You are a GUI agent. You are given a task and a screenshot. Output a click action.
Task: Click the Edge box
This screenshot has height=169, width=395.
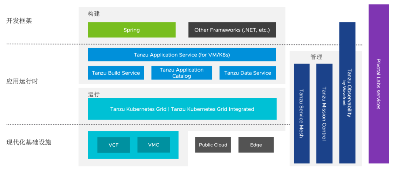[256, 145]
